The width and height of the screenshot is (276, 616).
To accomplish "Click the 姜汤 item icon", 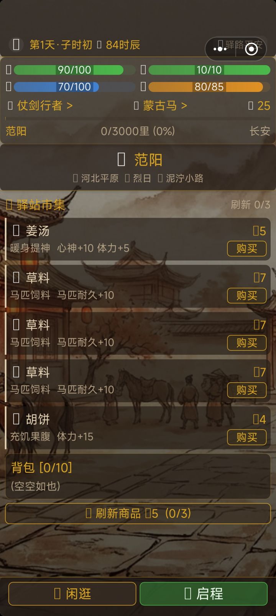I will point(16,231).
